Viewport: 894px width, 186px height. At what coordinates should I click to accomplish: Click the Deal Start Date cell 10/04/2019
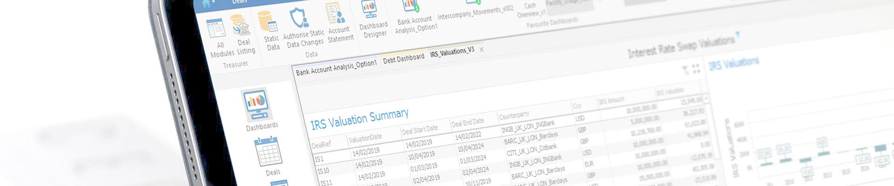pyautogui.click(x=420, y=155)
